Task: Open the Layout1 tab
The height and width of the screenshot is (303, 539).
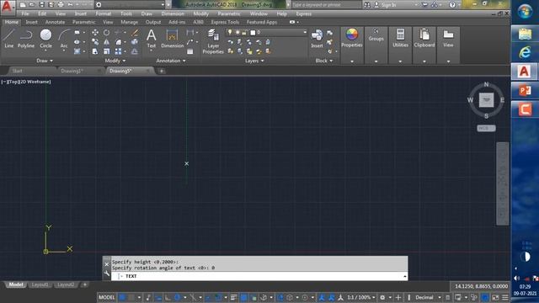Action: pos(40,284)
